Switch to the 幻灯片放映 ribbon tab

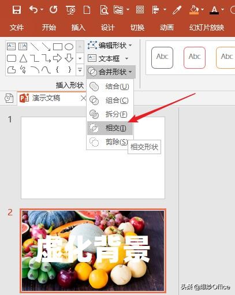(207, 28)
